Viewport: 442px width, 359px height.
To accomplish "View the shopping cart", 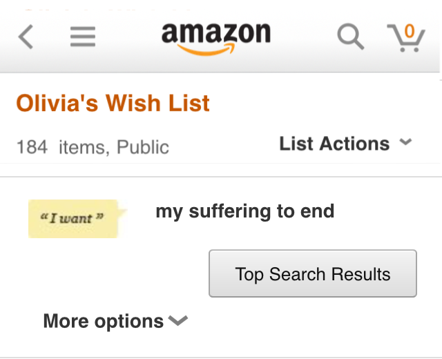I will [x=406, y=38].
